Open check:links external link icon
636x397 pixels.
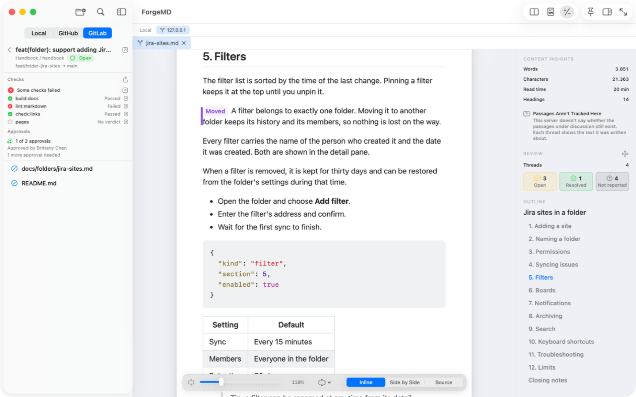(x=126, y=114)
